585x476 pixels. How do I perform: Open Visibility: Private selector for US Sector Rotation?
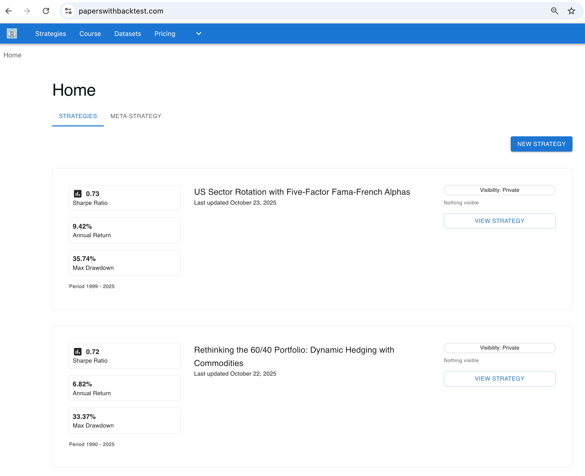click(x=499, y=190)
